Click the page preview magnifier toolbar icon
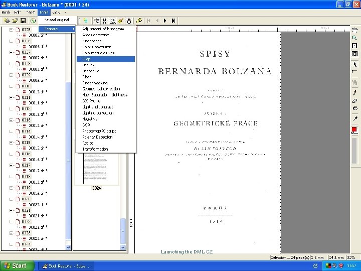This screenshot has width=361, height=271. pyautogui.click(x=112, y=21)
